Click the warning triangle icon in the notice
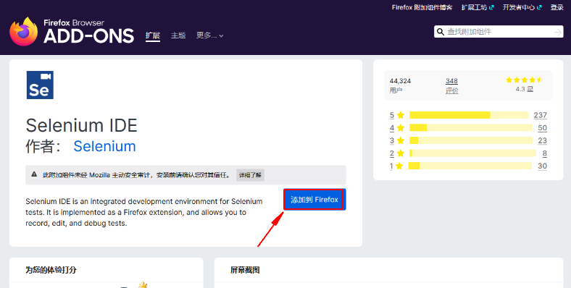This screenshot has height=288, width=571. tap(34, 174)
